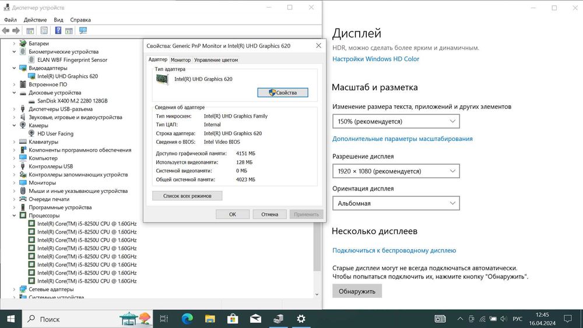Open Wi-Fi network tray icon
The image size is (583, 328).
[x=482, y=319]
